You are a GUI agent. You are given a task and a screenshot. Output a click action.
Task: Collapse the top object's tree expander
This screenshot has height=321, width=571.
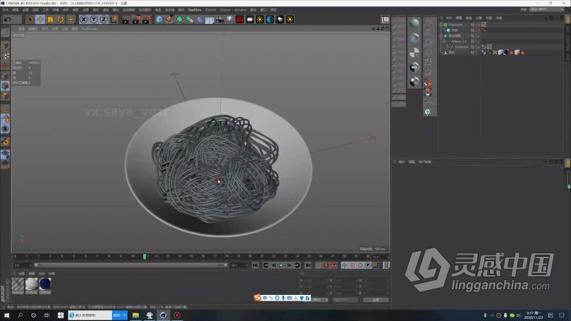pyautogui.click(x=441, y=25)
